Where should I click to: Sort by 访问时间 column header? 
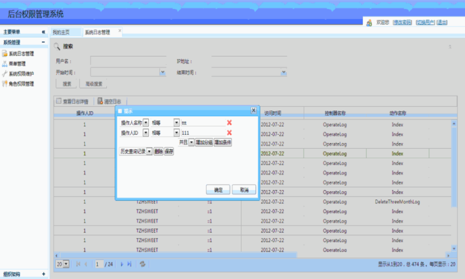click(x=272, y=113)
